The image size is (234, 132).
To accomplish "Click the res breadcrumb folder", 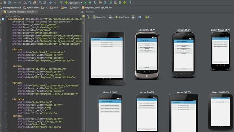I will (x=64, y=7).
